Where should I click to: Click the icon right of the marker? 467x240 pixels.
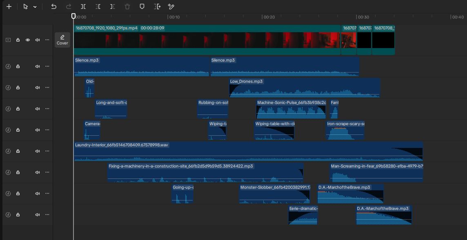tap(157, 7)
